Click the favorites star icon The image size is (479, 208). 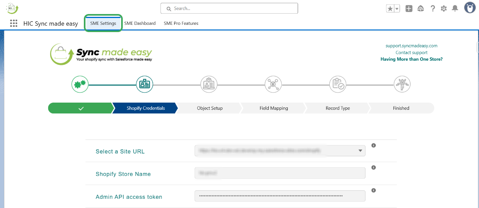[x=390, y=8]
